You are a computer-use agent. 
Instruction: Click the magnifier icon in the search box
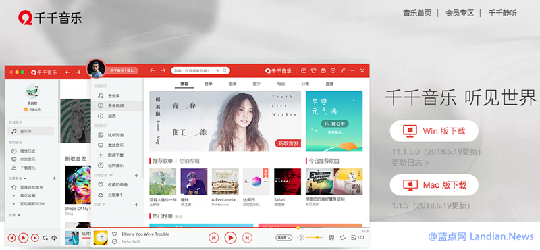pos(225,70)
